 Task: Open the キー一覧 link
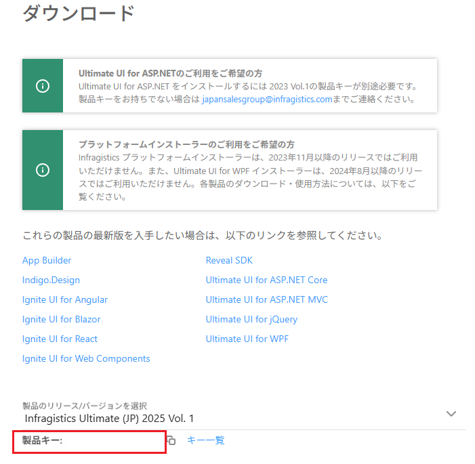[206, 440]
